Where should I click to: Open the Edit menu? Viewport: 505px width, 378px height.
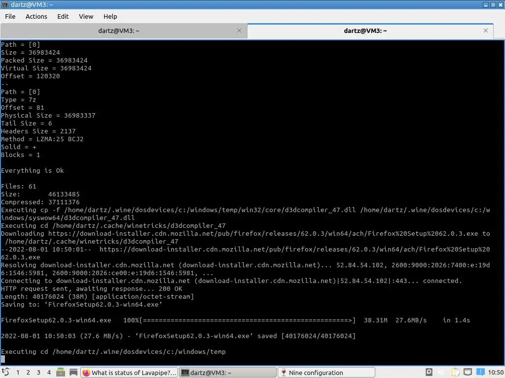click(63, 16)
